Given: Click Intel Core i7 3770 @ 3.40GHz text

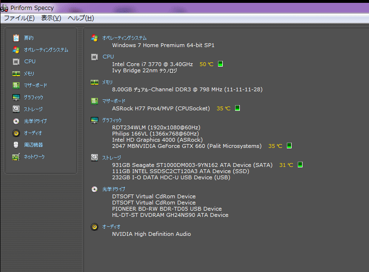Looking at the screenshot, I should coord(152,64).
